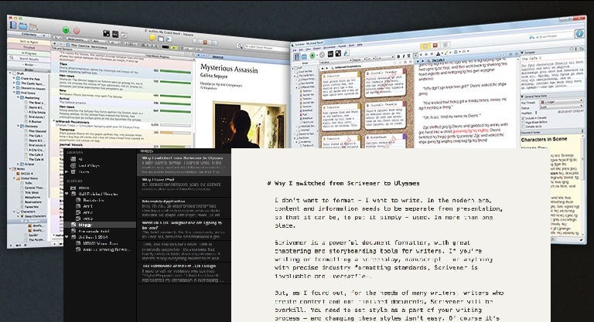Viewport: 594px width, 322px height.
Task: Open the Project menu in Windows Scrivener
Action: click(x=318, y=48)
